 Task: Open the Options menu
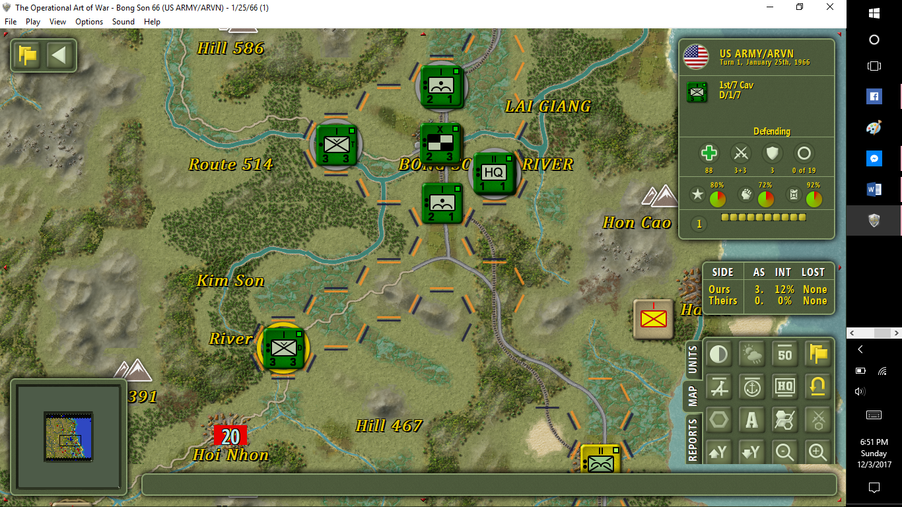pyautogui.click(x=89, y=22)
